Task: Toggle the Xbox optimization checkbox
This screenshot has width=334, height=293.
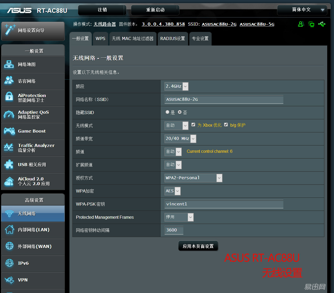Action: [193, 125]
